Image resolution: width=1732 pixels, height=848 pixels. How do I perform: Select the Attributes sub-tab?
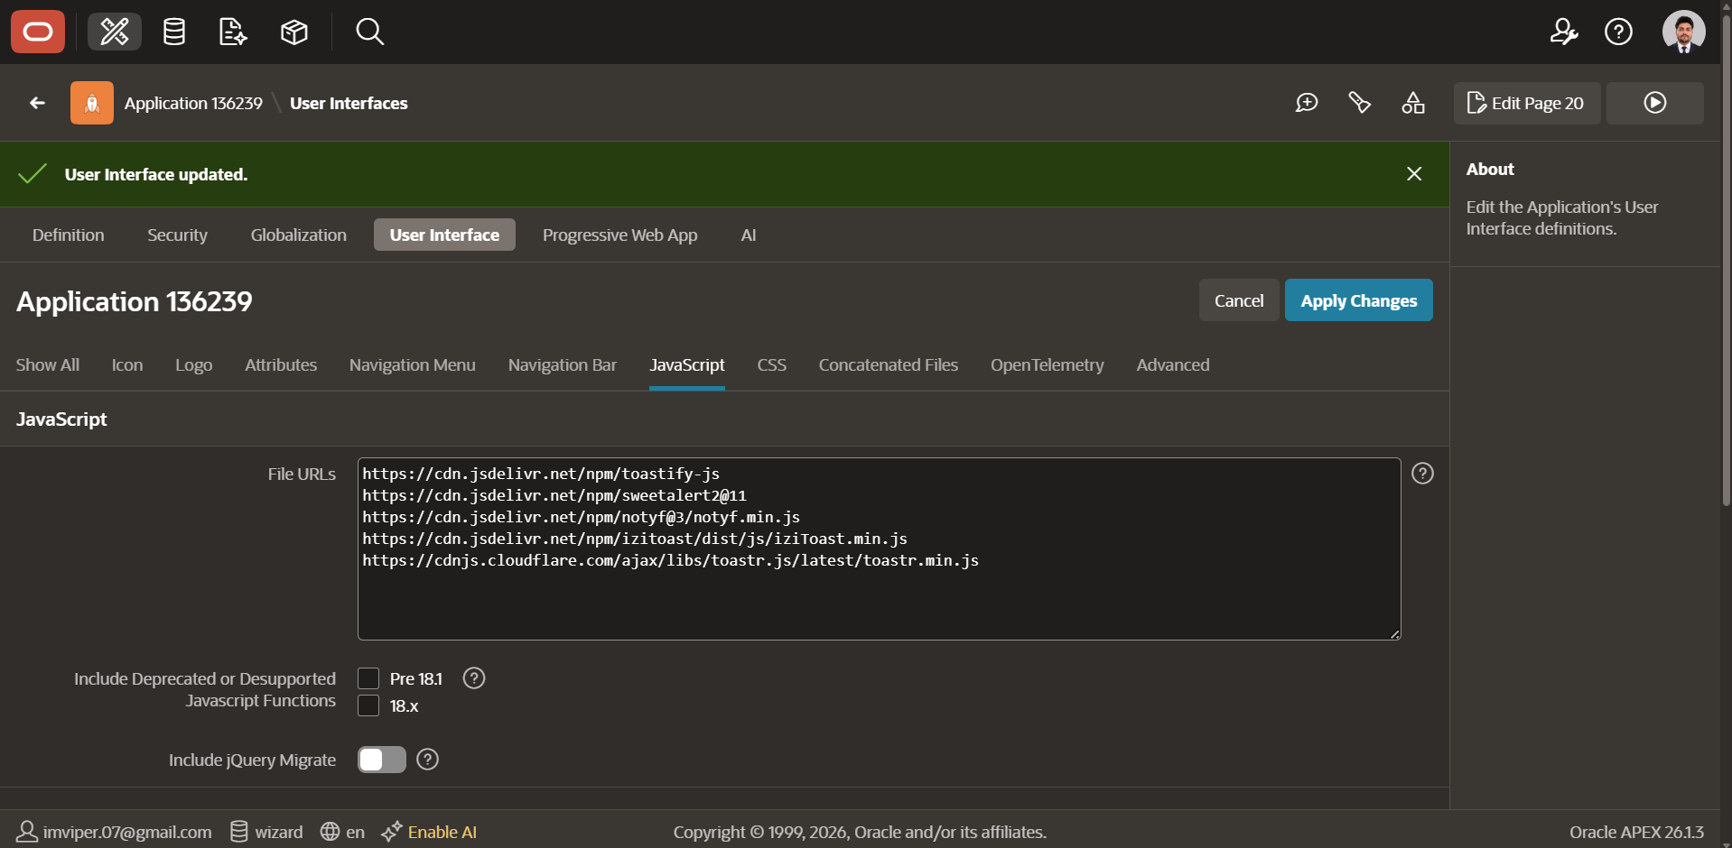coord(281,364)
